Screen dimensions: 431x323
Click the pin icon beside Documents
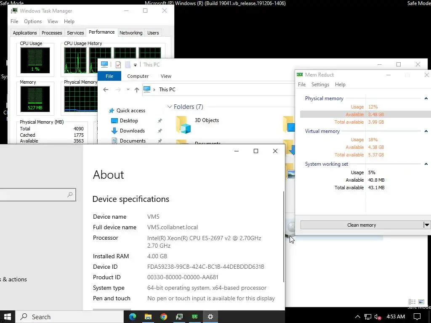160,141
